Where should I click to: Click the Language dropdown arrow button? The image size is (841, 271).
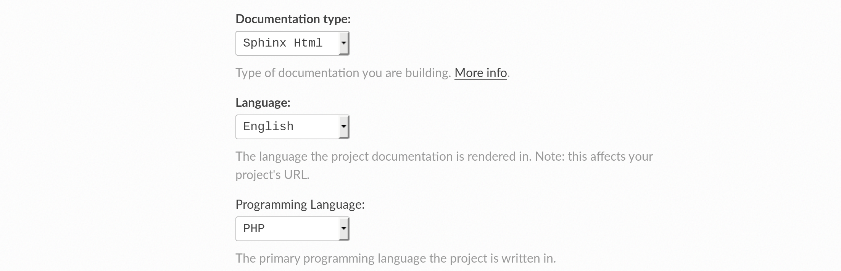coord(344,127)
